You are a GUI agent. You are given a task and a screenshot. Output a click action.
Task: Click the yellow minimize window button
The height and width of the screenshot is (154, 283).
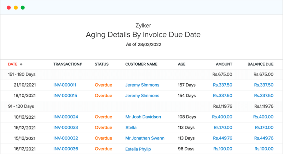[x=16, y=7]
